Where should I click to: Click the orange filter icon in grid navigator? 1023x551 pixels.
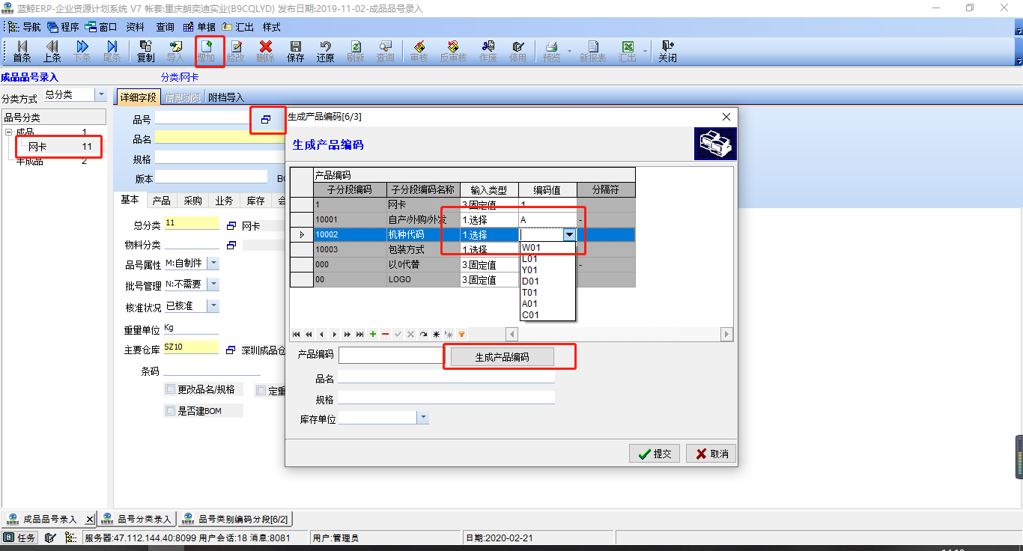click(x=461, y=334)
